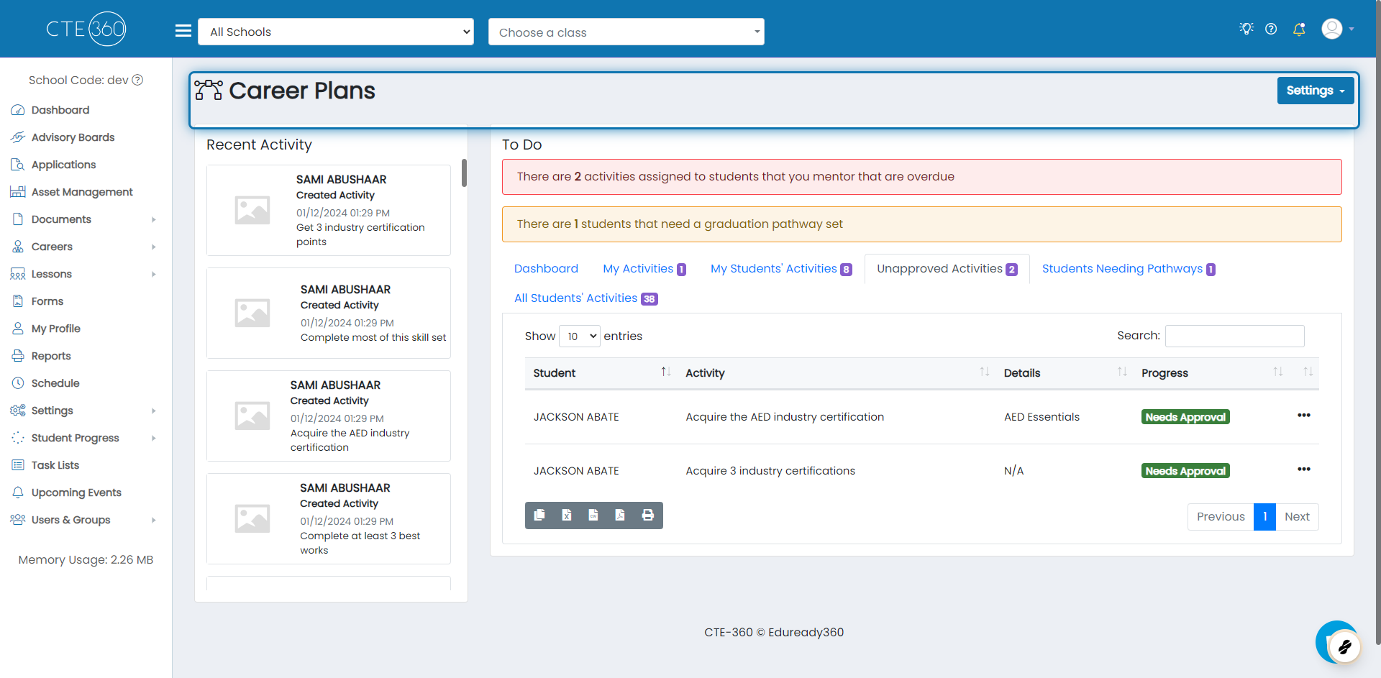1381x678 pixels.
Task: Go to the Next table page
Action: click(x=1297, y=516)
